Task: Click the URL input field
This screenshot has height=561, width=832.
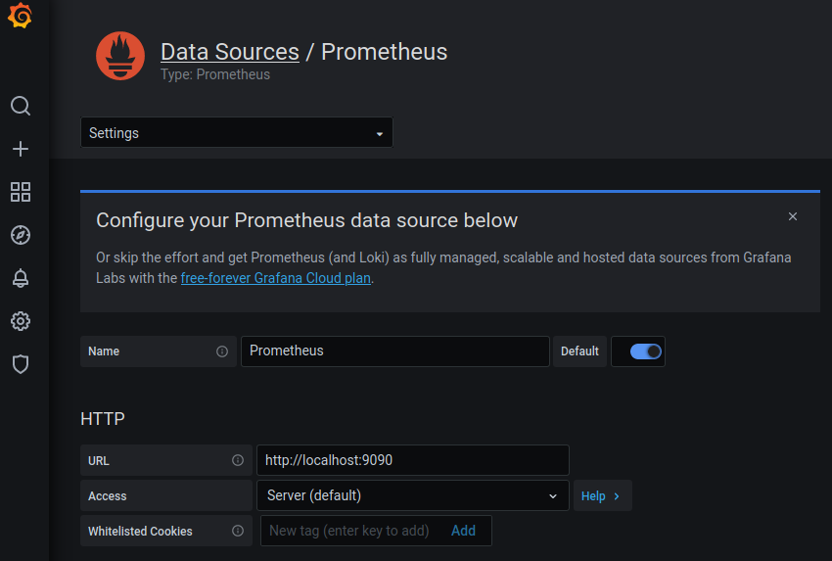Action: (x=413, y=460)
